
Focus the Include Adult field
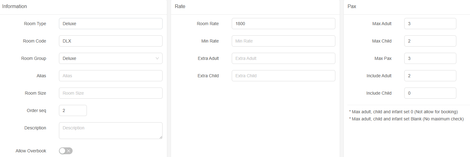pos(430,76)
